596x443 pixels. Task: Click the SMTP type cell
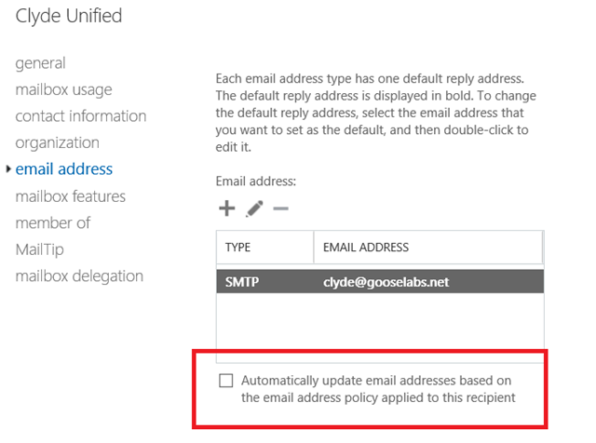(x=242, y=282)
